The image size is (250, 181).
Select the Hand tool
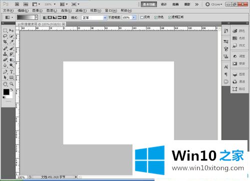click(5, 84)
